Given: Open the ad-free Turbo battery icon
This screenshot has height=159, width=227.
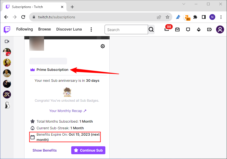Looking at the screenshot, I should coord(209,29).
